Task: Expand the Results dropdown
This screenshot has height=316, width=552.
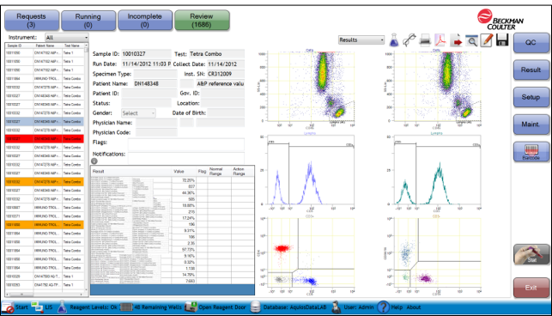Action: click(x=361, y=39)
